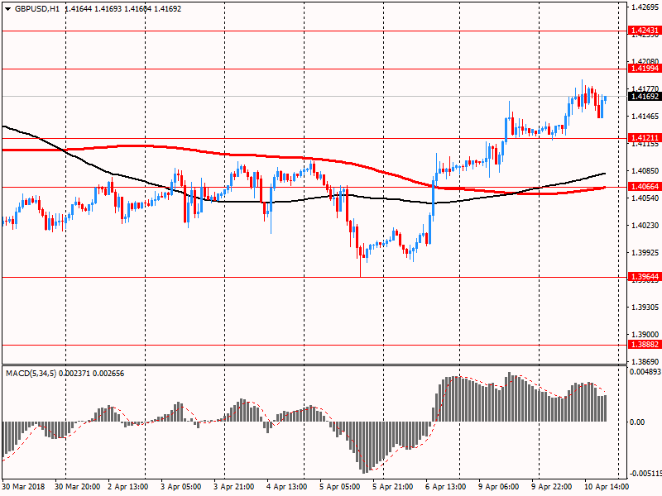The width and height of the screenshot is (662, 496).
Task: Click the red 1.41211 price level label
Action: click(x=644, y=138)
